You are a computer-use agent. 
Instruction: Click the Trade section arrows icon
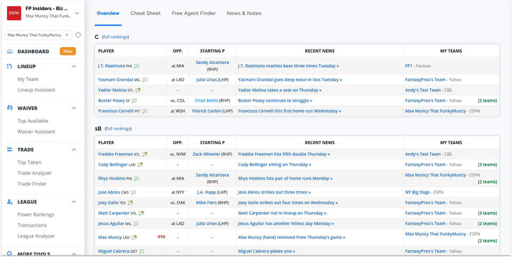click(x=10, y=150)
